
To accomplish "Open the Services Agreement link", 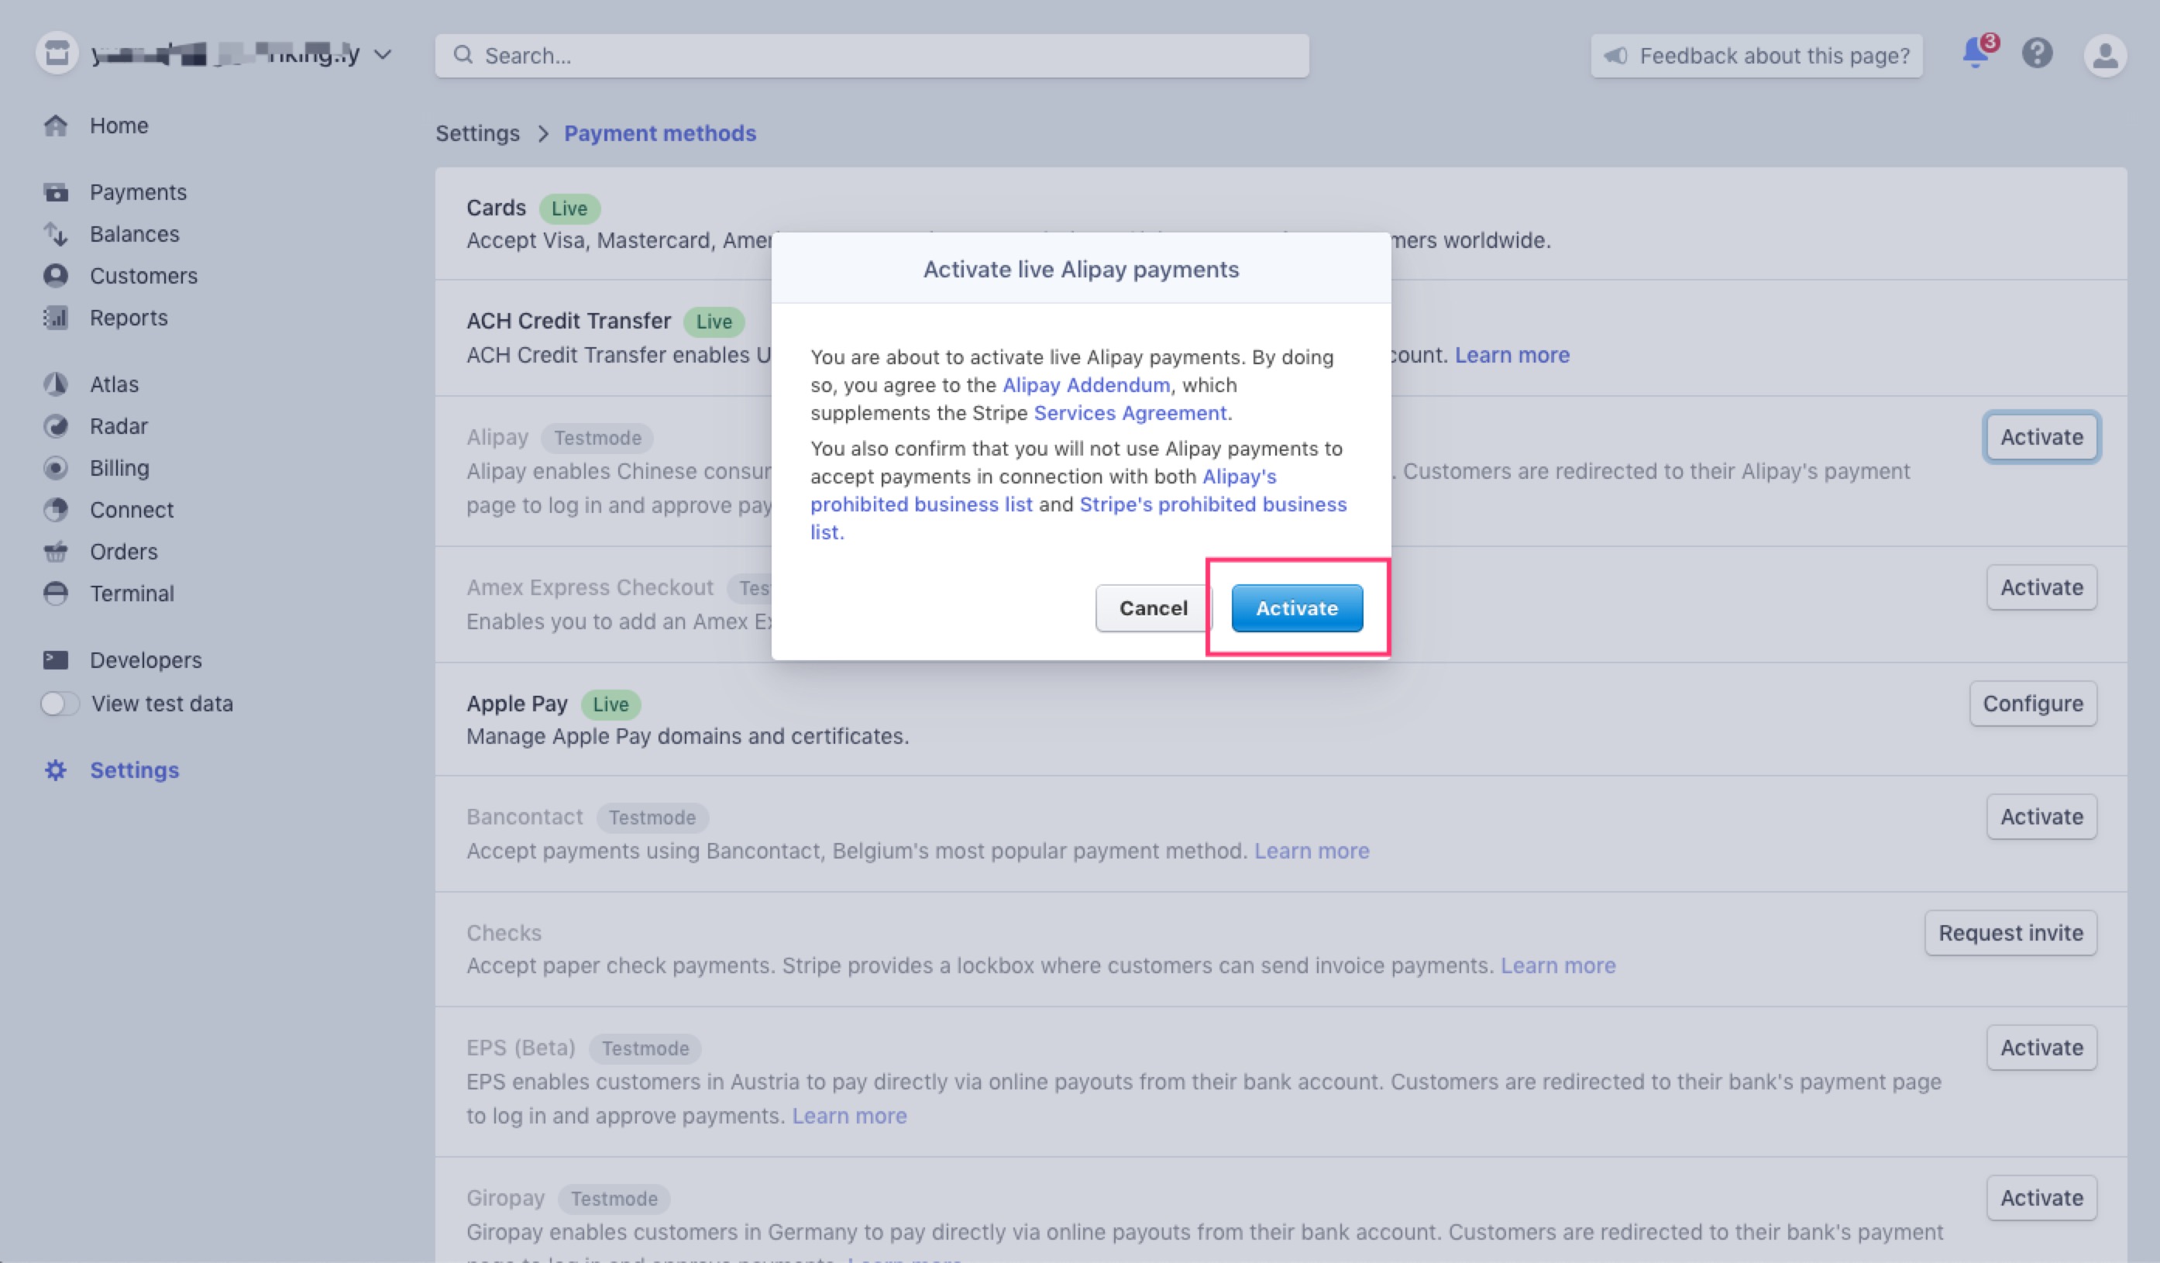I will tap(1130, 412).
